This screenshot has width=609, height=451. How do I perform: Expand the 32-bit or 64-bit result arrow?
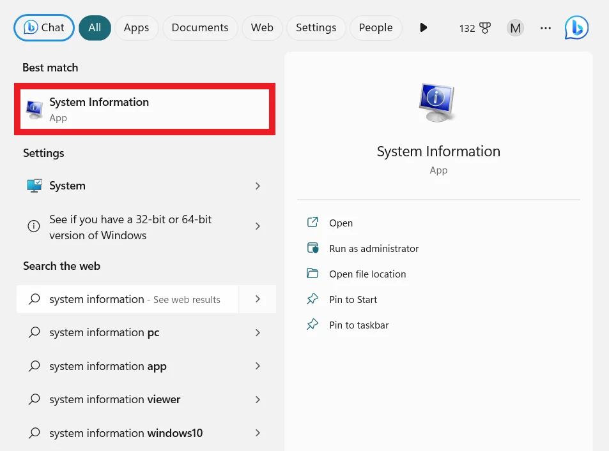coord(258,226)
